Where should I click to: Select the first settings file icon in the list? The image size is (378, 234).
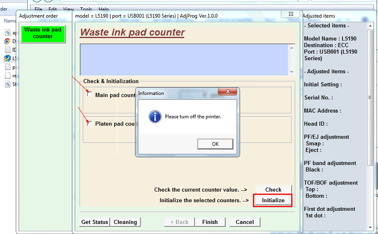8,32
